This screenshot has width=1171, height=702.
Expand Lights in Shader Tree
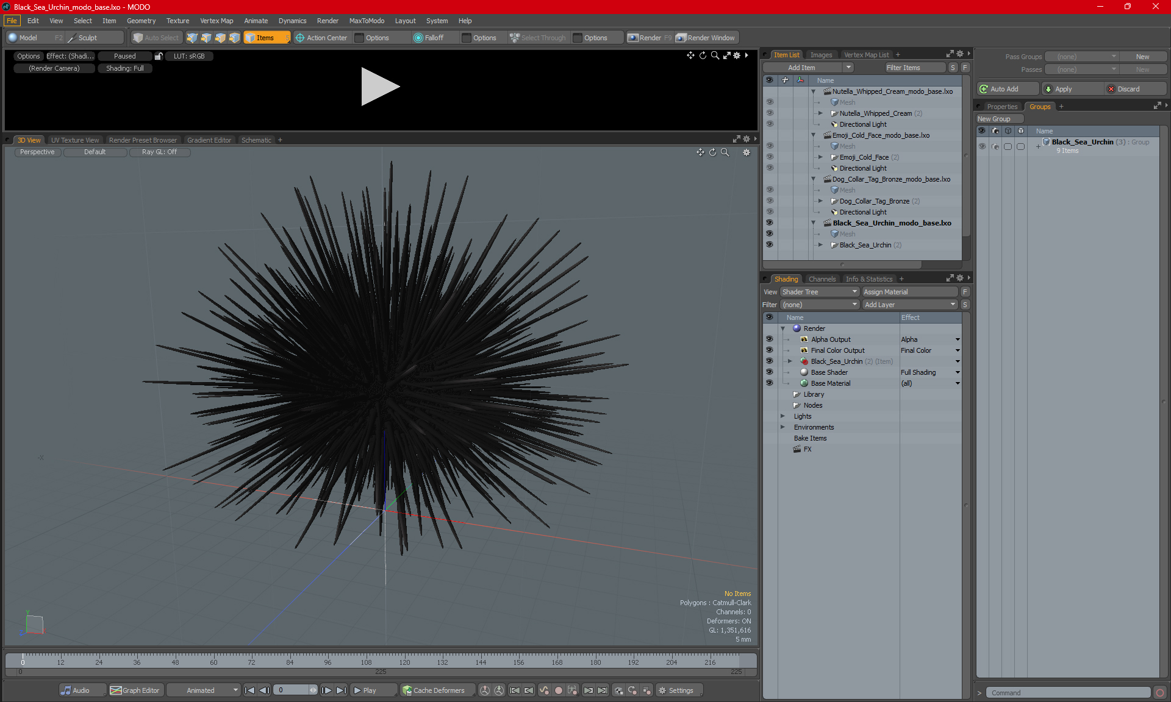click(782, 416)
